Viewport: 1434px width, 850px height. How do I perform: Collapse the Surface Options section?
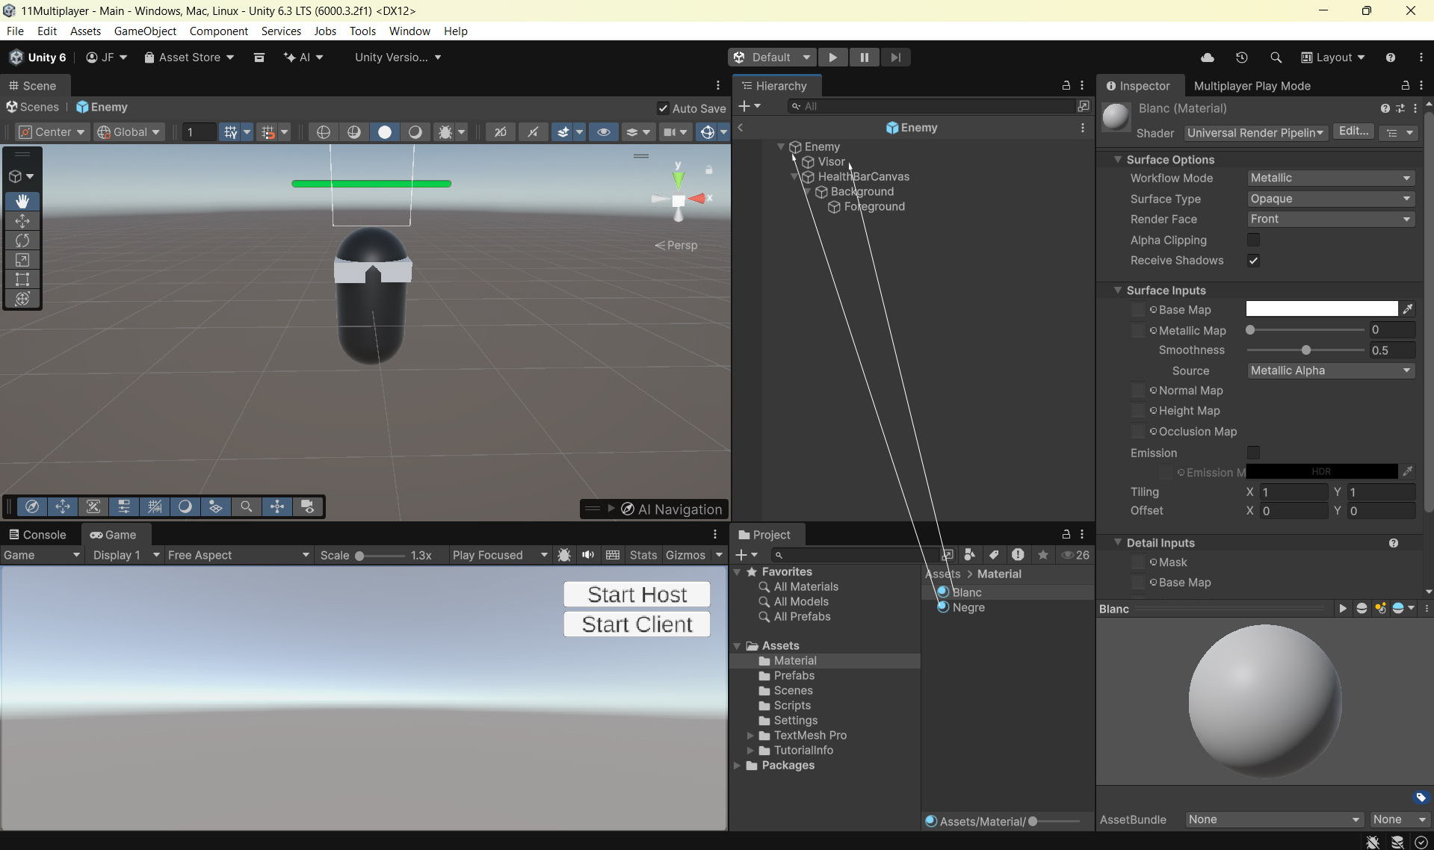[x=1118, y=160]
